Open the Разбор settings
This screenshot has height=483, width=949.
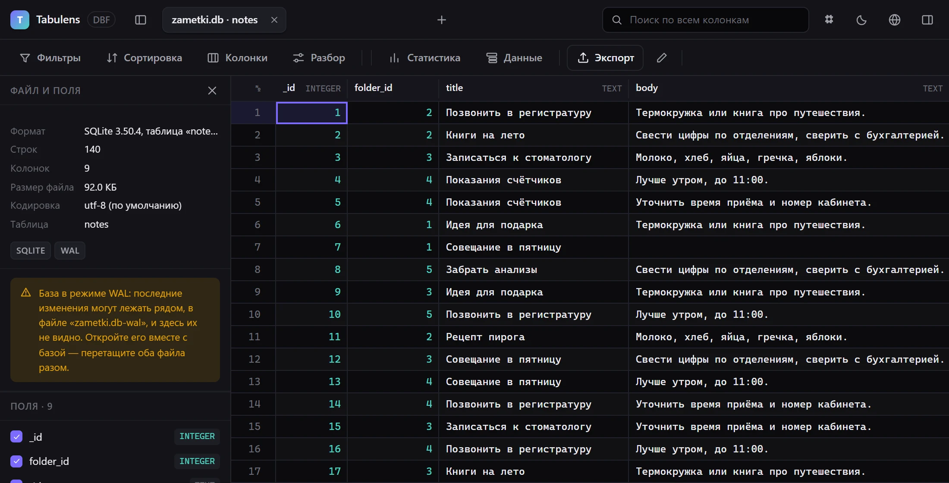[319, 58]
